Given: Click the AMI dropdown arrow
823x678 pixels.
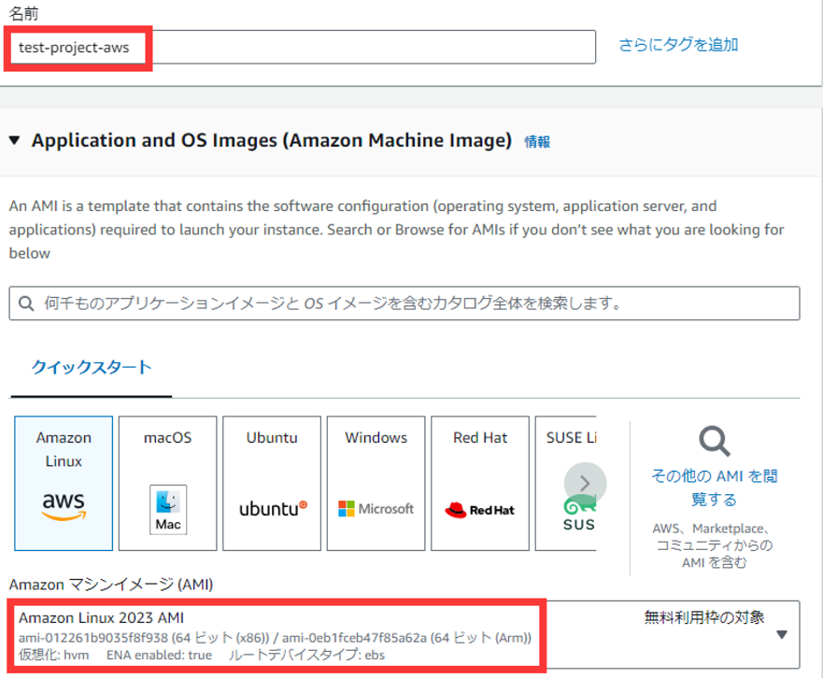Looking at the screenshot, I should (782, 635).
